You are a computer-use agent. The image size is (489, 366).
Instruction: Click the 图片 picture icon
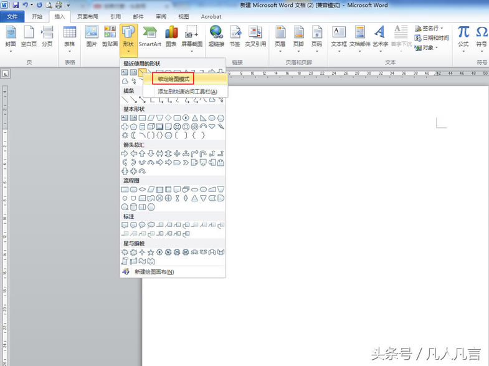coord(92,36)
